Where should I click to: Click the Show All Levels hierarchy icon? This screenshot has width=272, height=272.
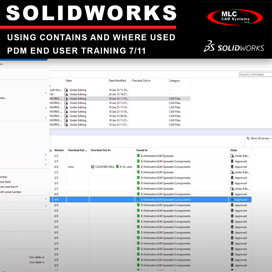pyautogui.click(x=248, y=138)
